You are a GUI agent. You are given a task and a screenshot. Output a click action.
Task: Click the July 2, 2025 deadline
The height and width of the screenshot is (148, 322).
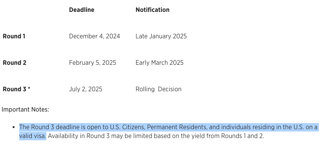[85, 89]
